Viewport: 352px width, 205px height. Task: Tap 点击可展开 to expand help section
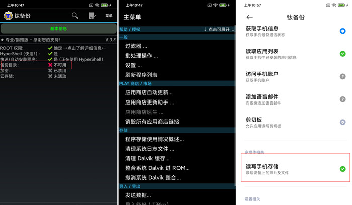click(x=219, y=29)
